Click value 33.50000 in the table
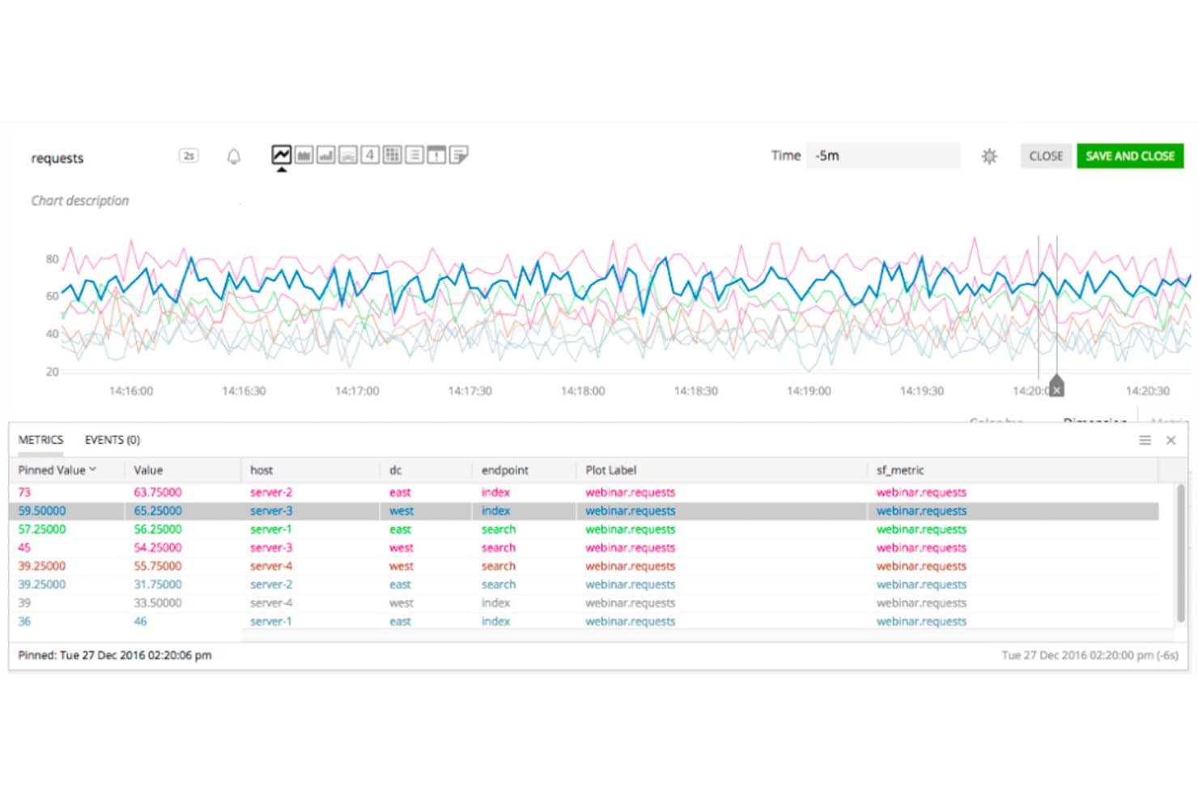 tap(158, 603)
